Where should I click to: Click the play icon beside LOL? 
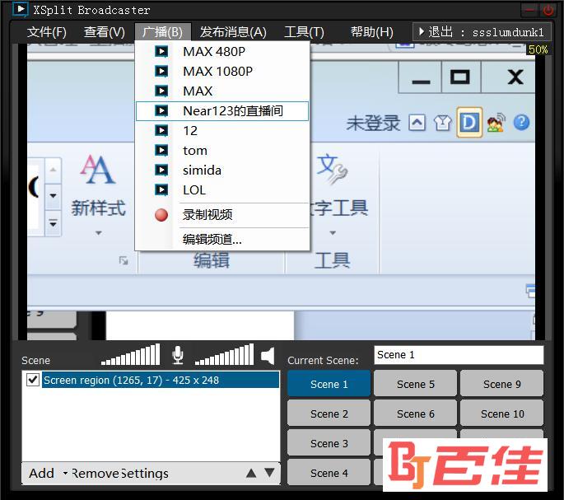161,189
